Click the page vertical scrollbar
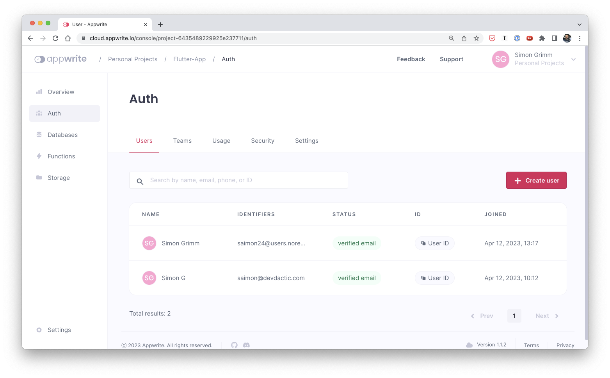Image resolution: width=610 pixels, height=378 pixels. click(586, 193)
